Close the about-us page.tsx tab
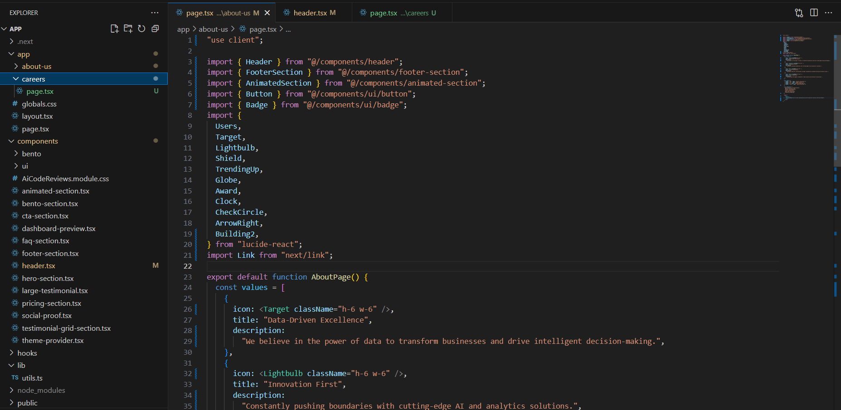Screen dimensions: 841x410 click(267, 13)
